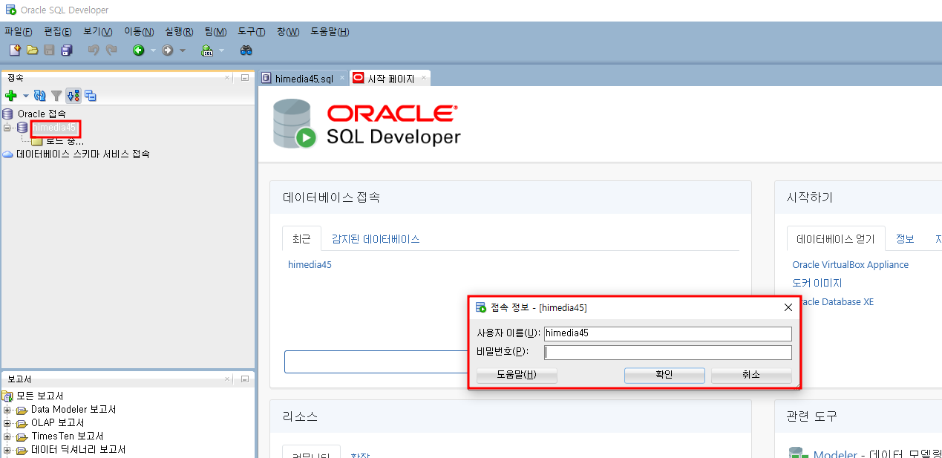Open the Back button history dropdown arrow

click(153, 51)
